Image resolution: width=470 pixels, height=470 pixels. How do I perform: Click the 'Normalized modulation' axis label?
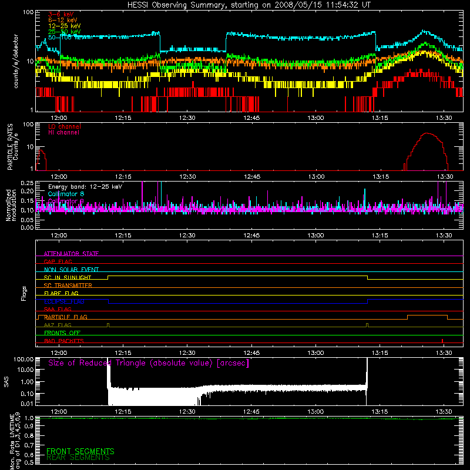coord(11,205)
